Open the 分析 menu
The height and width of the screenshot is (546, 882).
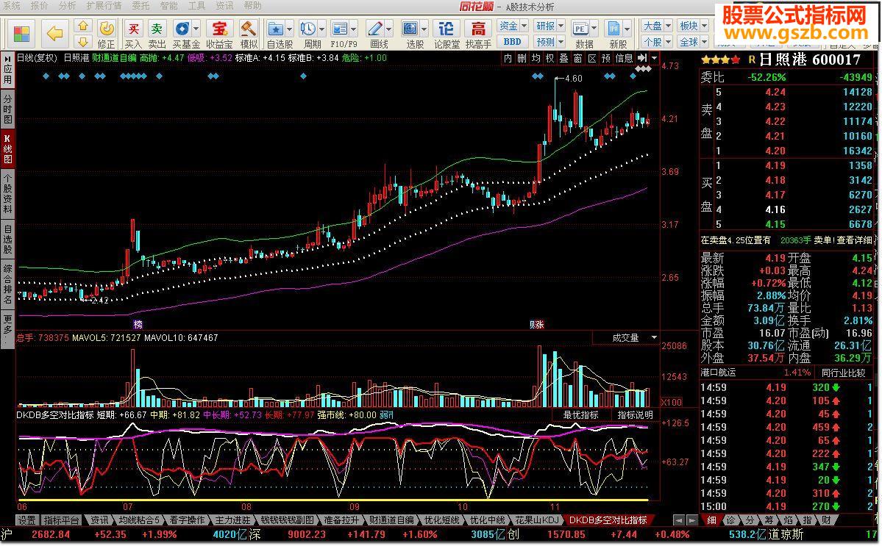pos(67,6)
